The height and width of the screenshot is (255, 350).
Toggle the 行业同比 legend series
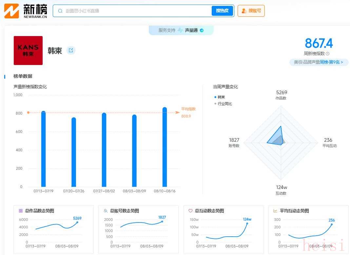pos(223,104)
